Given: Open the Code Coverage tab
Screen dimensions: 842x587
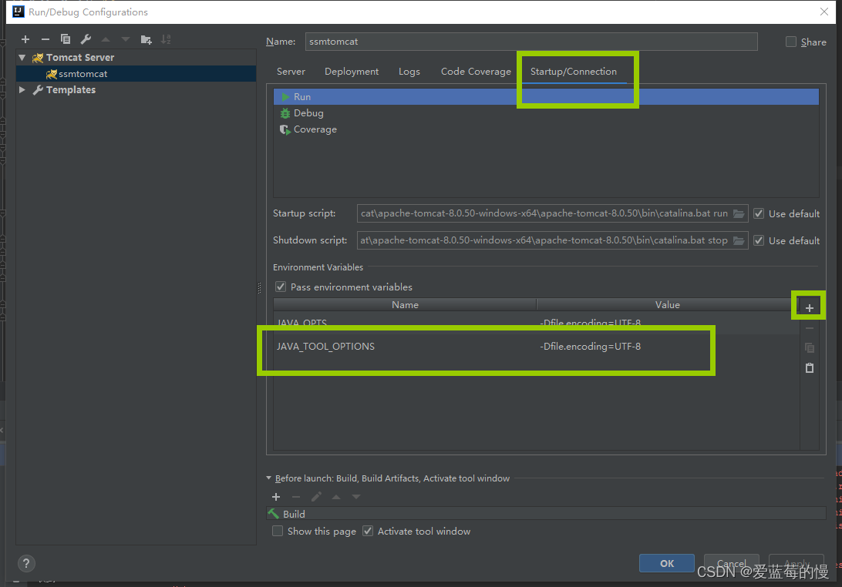Looking at the screenshot, I should (476, 72).
